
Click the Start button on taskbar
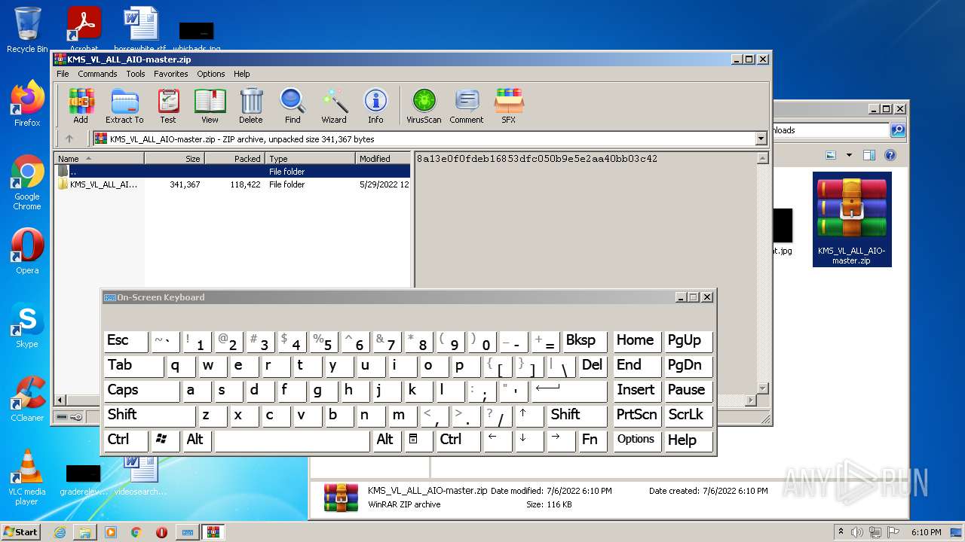(x=20, y=532)
